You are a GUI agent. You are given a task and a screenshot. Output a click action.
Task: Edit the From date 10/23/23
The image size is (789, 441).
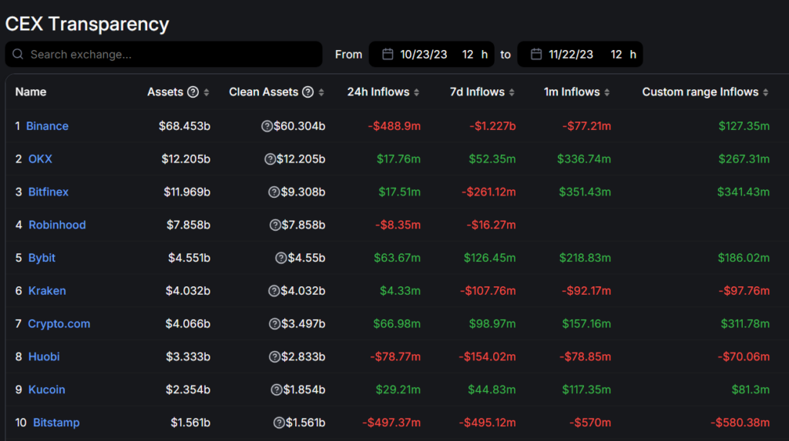[424, 55]
